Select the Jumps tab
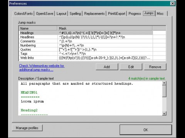Viewport: 185px width, 138px height. [149, 13]
